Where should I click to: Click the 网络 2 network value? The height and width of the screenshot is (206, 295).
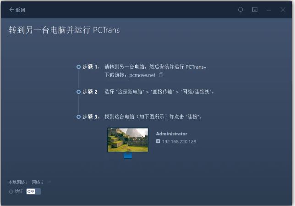[x=38, y=182]
